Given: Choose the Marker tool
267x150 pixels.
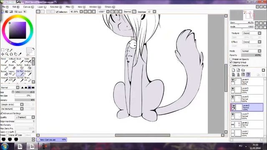Looking at the screenshot, I should click(4, 67).
